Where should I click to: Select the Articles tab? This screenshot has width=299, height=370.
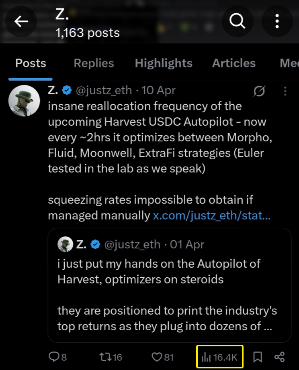(234, 63)
